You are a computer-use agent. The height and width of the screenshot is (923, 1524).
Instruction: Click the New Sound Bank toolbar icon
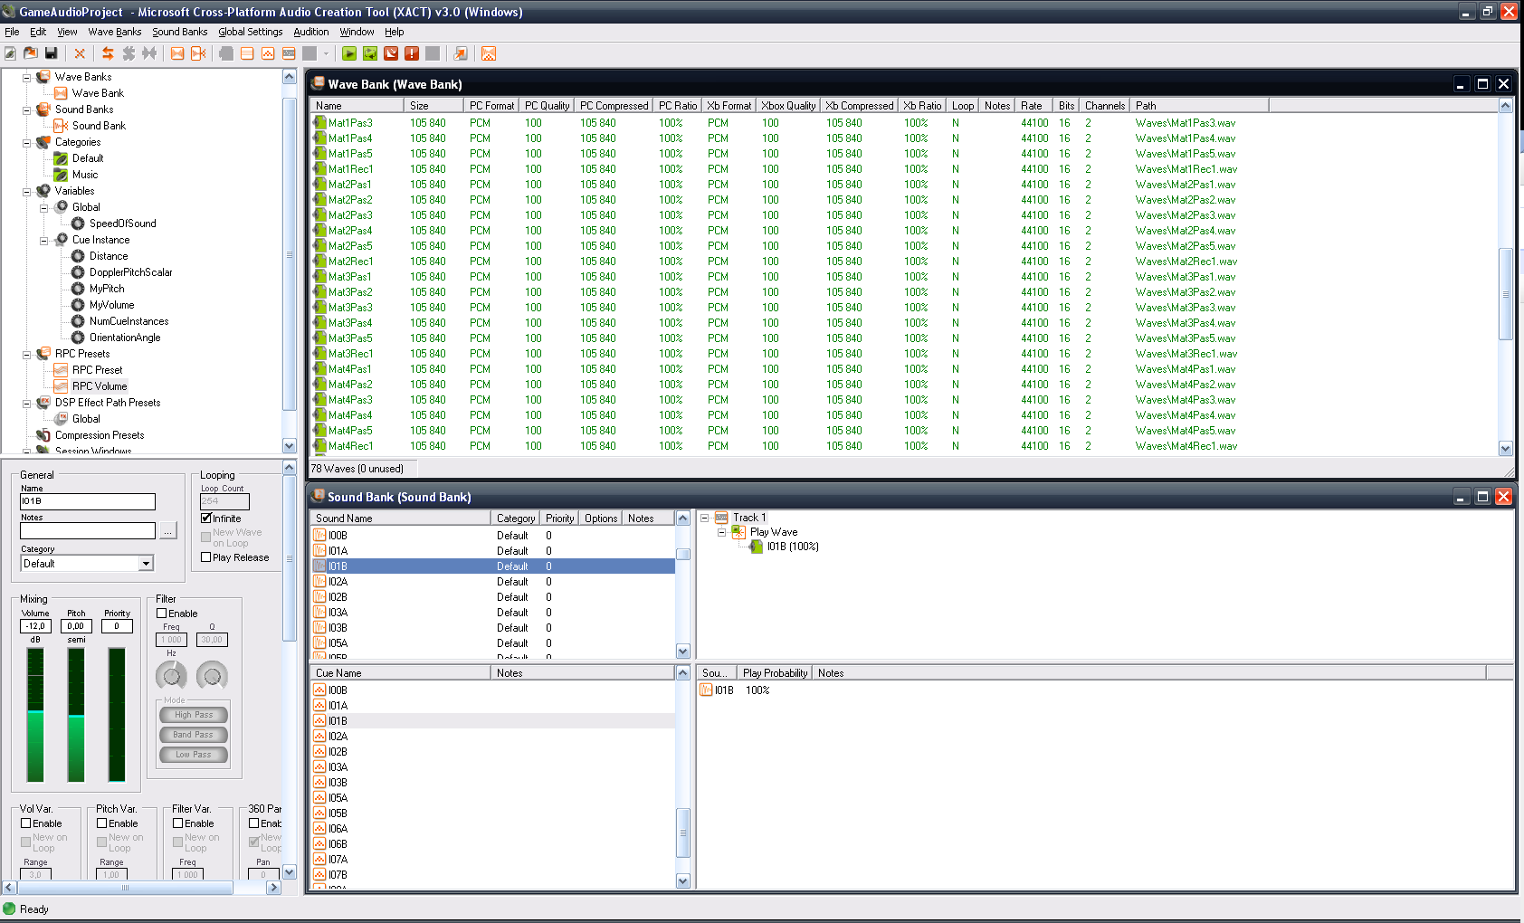click(198, 53)
